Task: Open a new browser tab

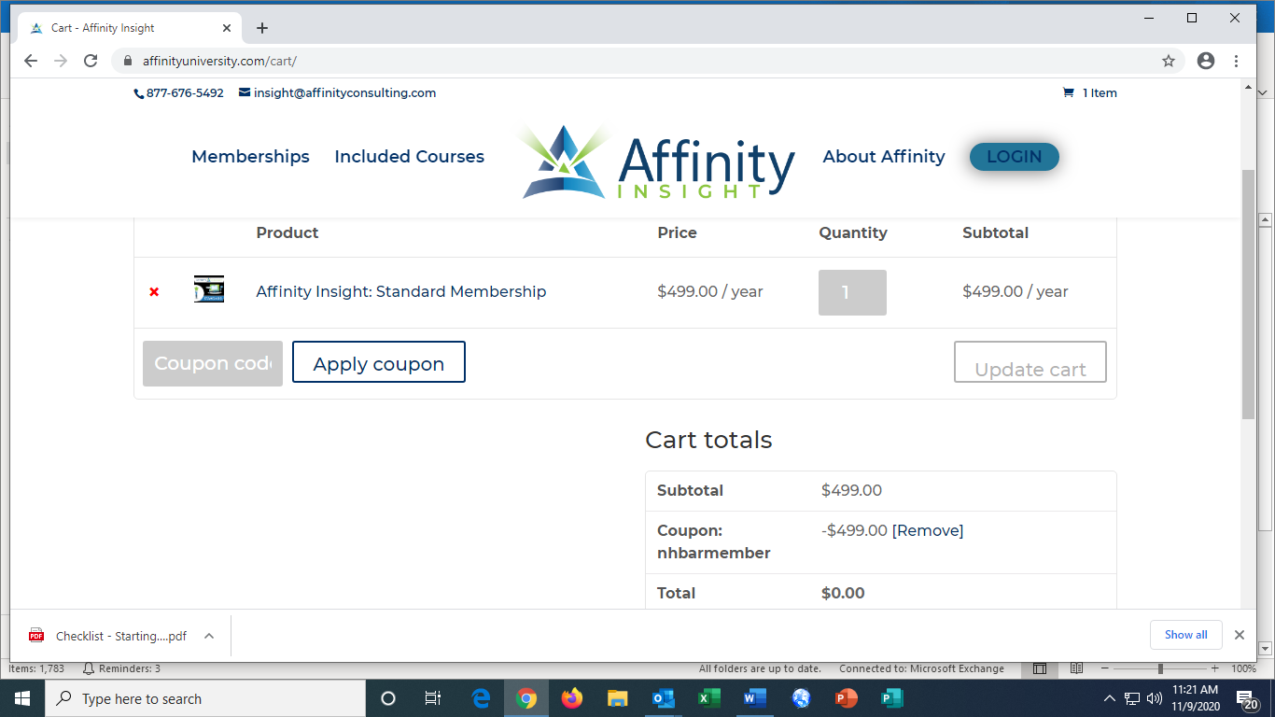Action: [262, 28]
